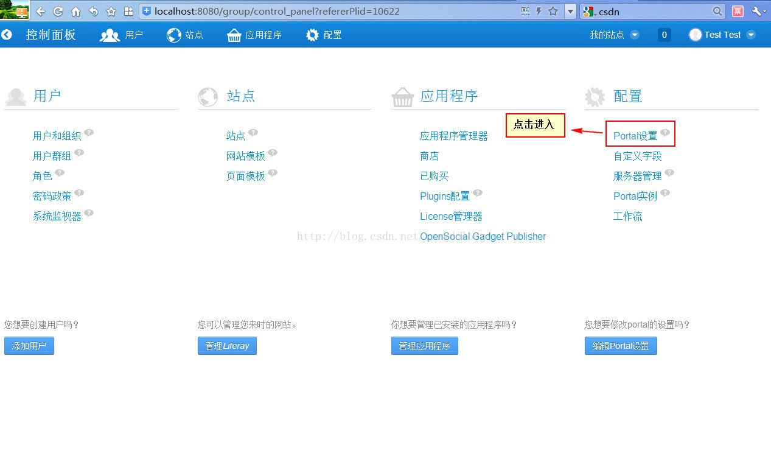This screenshot has width=771, height=459.
Task: Show help tooltip beside Portal设置
Action: coord(665,132)
